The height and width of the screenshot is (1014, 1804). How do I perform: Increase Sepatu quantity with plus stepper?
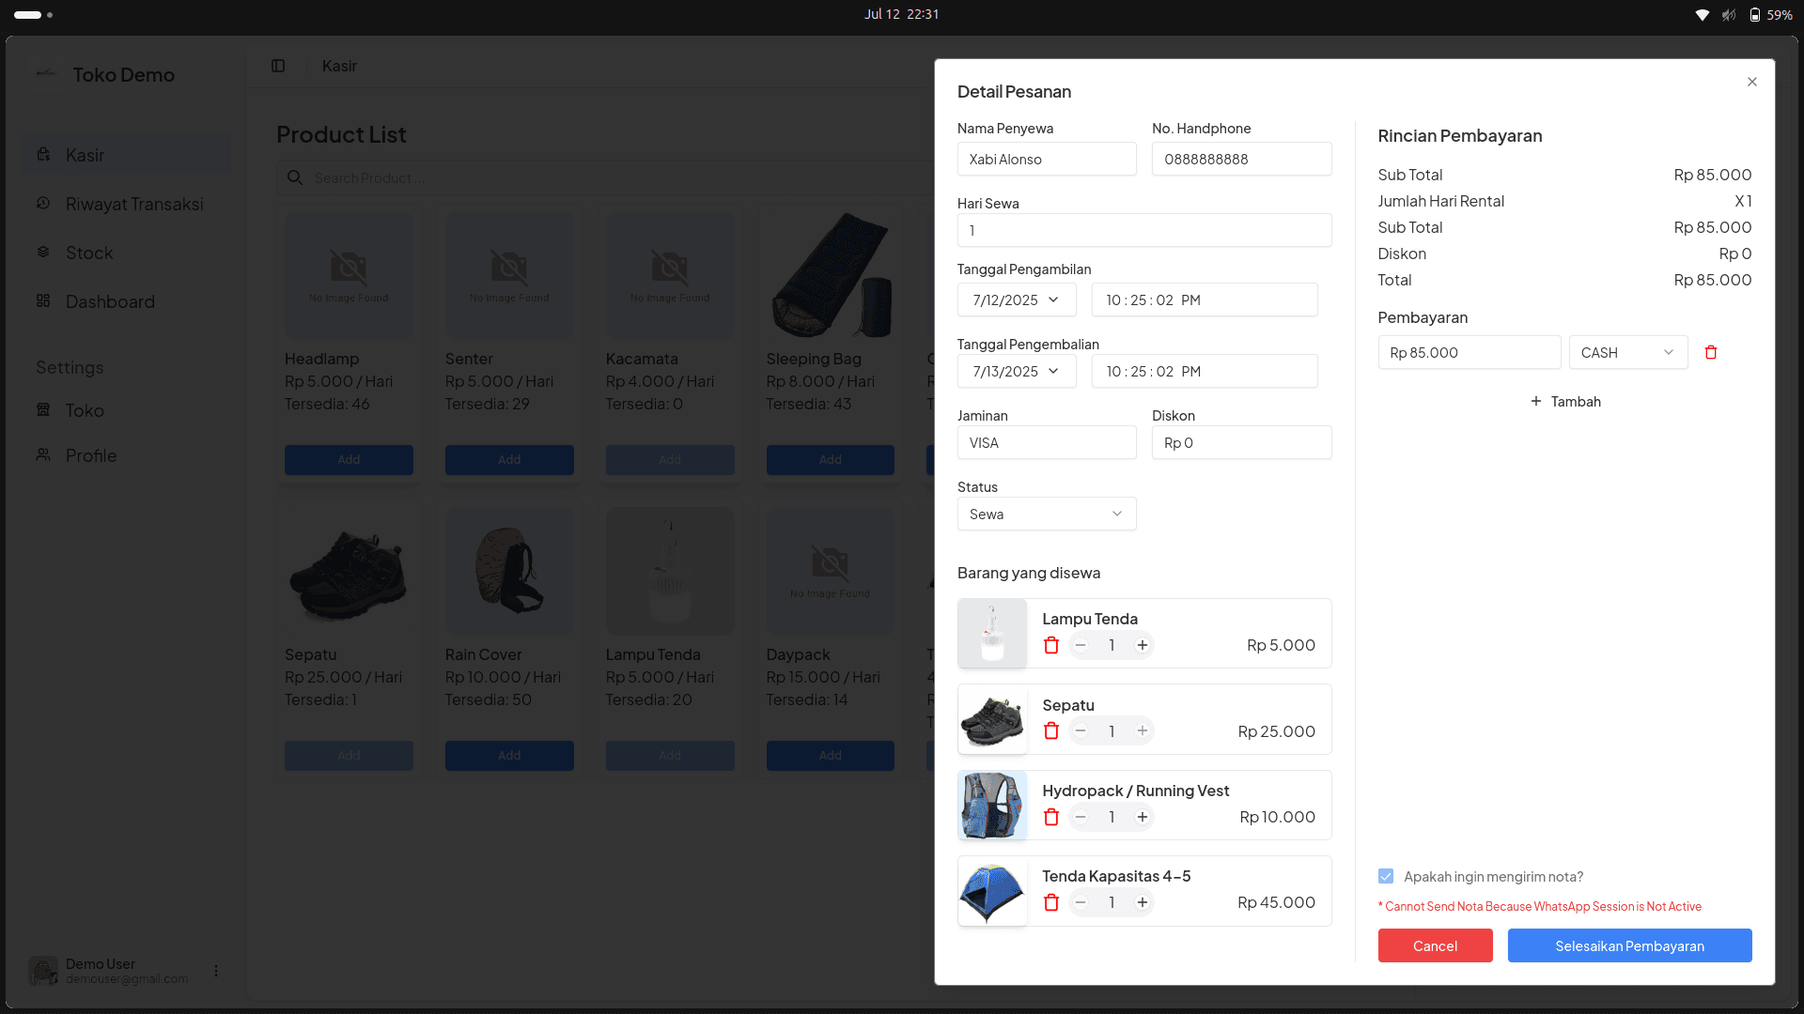[1142, 730]
